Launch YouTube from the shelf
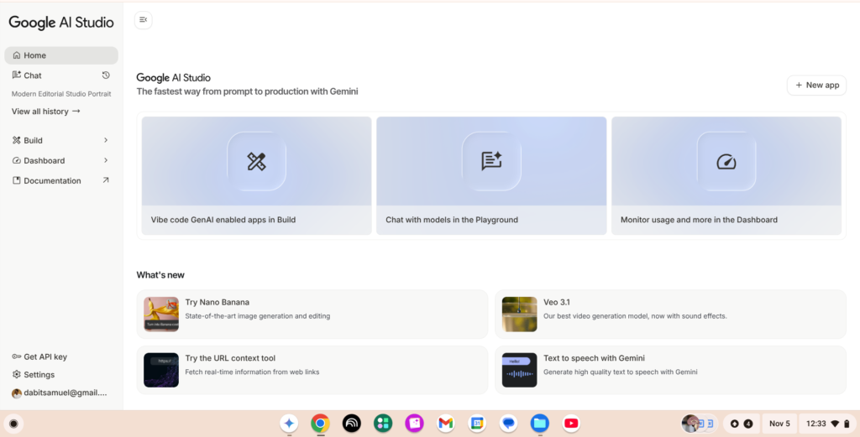The height and width of the screenshot is (437, 860). click(x=571, y=424)
